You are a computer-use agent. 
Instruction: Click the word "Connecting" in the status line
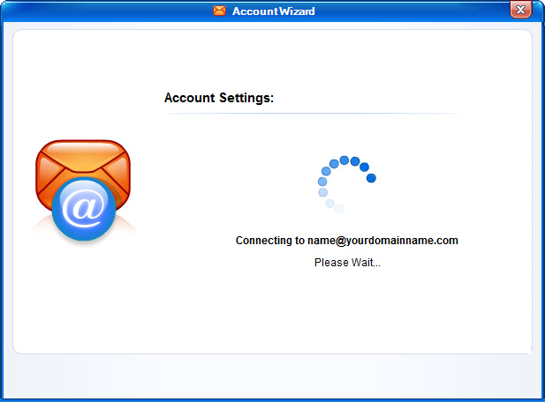tap(264, 241)
